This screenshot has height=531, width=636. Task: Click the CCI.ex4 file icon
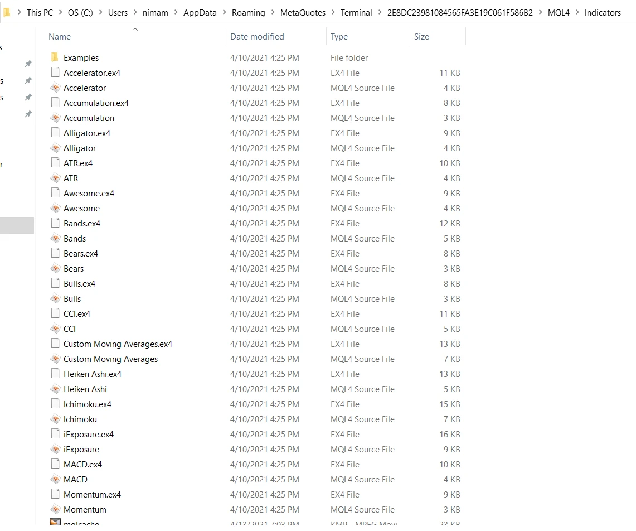[x=55, y=313]
